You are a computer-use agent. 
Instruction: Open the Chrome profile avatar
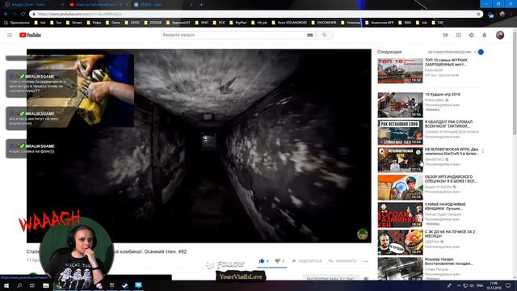[502, 15]
